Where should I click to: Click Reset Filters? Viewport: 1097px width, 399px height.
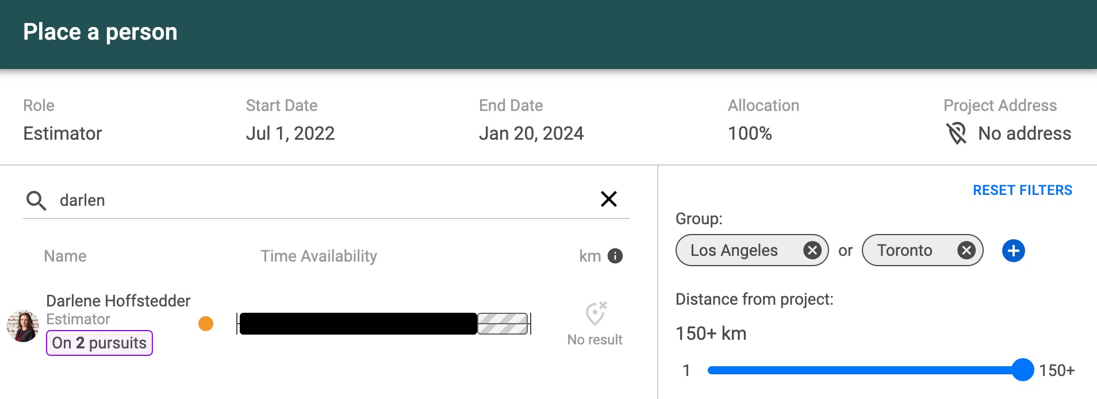[1022, 190]
